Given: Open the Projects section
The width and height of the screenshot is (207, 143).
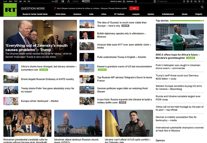Looking at the screenshot, I should click(199, 14).
